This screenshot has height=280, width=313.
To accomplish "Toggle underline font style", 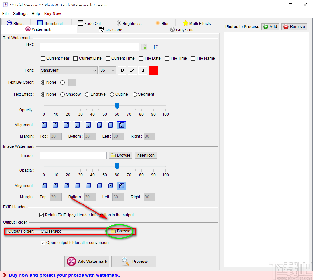I will (x=143, y=70).
